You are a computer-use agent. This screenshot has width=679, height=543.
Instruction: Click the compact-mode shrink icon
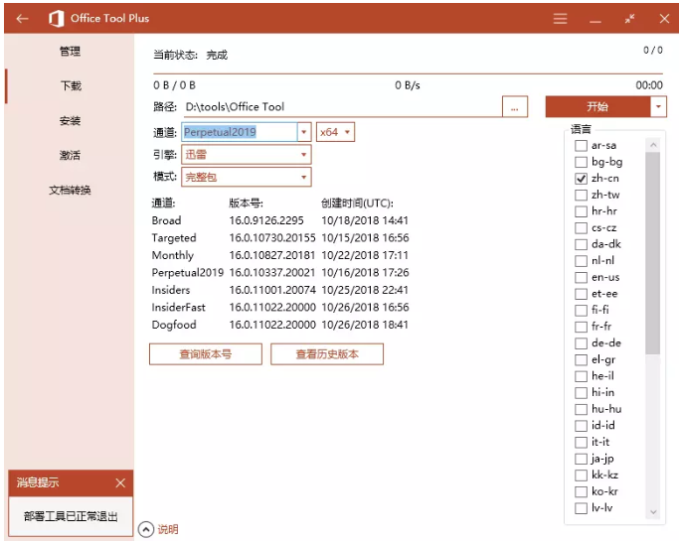(x=629, y=19)
